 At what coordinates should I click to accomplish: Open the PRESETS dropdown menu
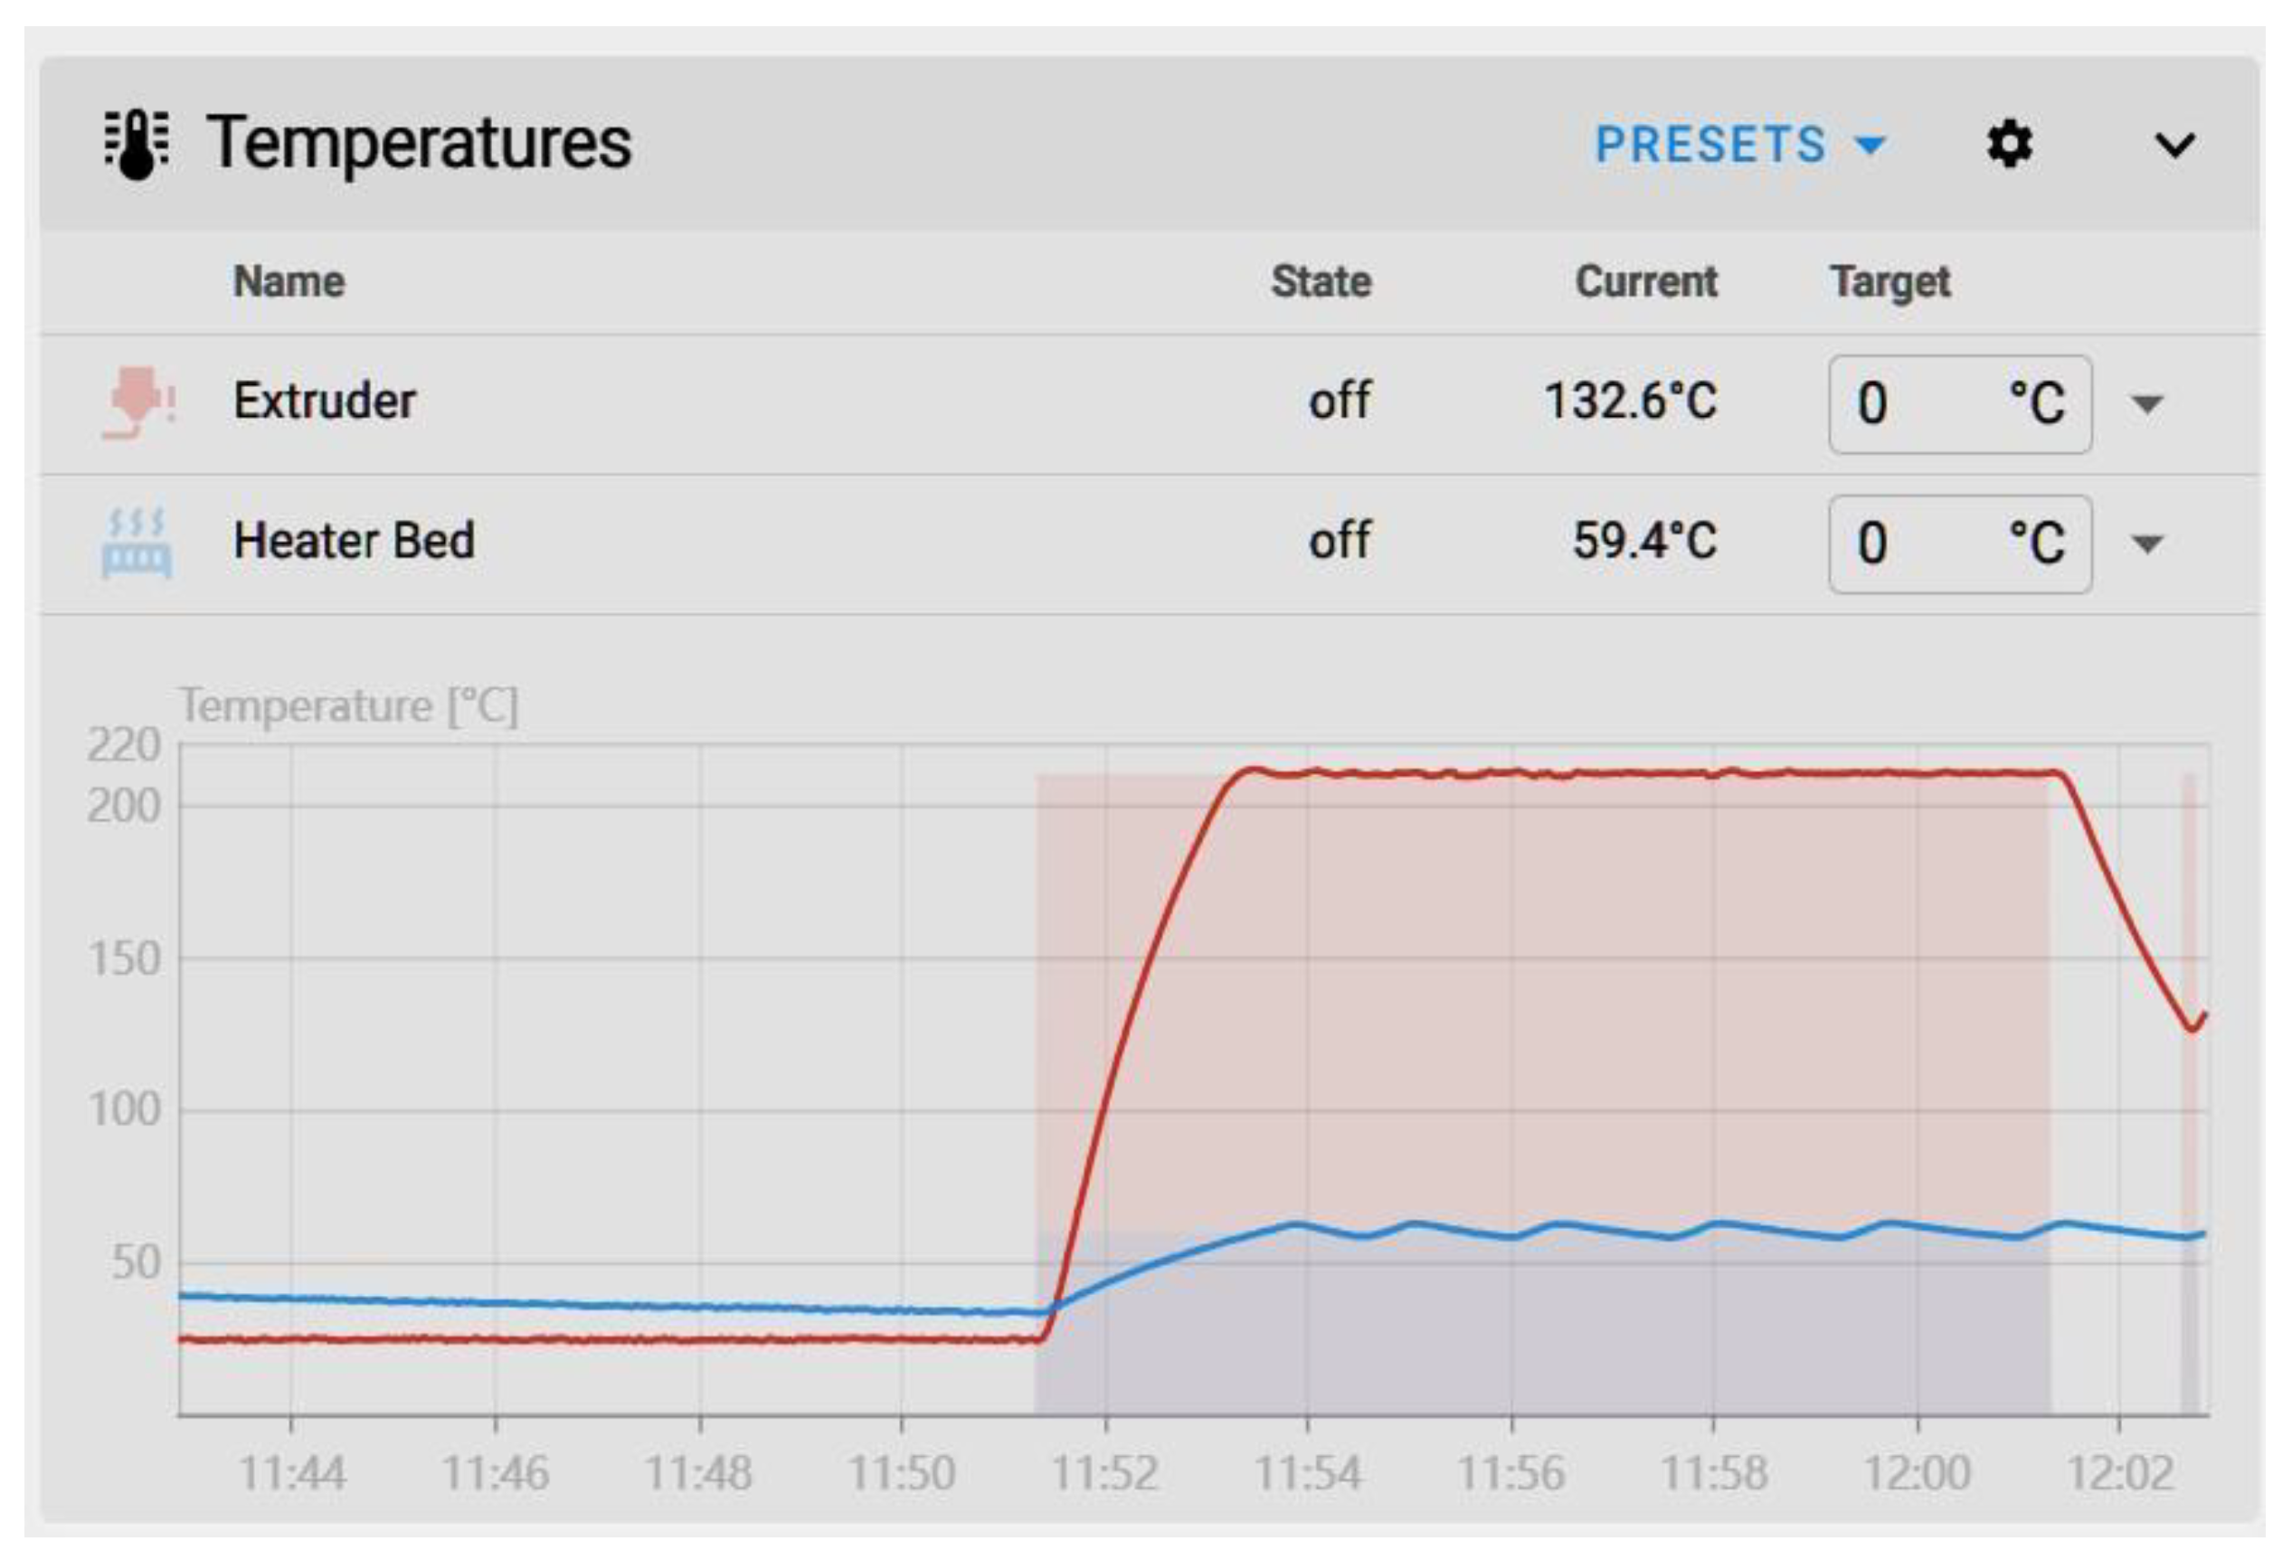tap(1740, 145)
